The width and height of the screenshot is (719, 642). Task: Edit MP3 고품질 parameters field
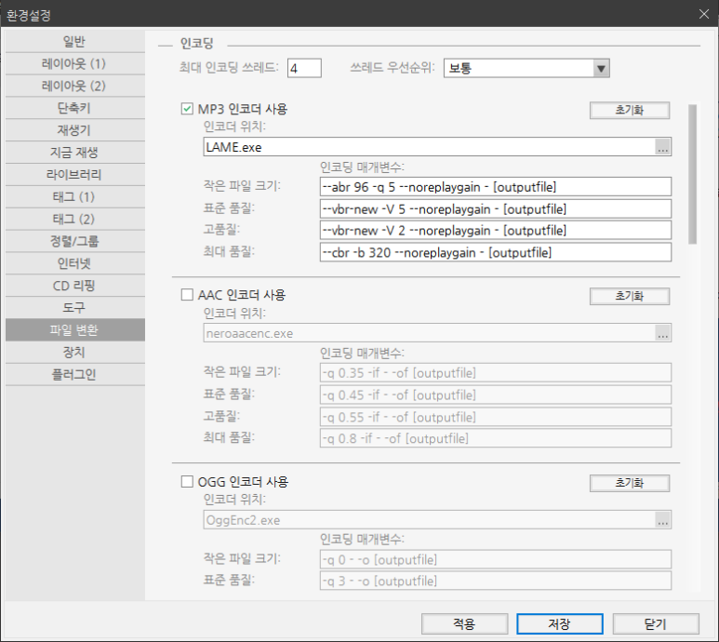coord(496,231)
